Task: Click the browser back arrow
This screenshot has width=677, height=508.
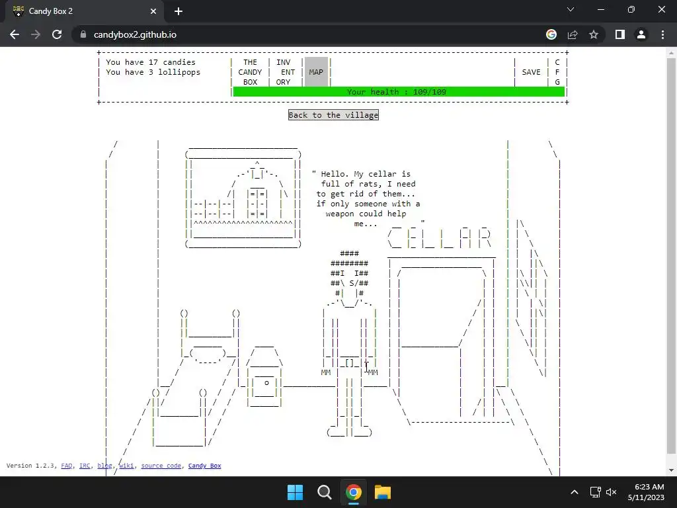Action: [15, 34]
